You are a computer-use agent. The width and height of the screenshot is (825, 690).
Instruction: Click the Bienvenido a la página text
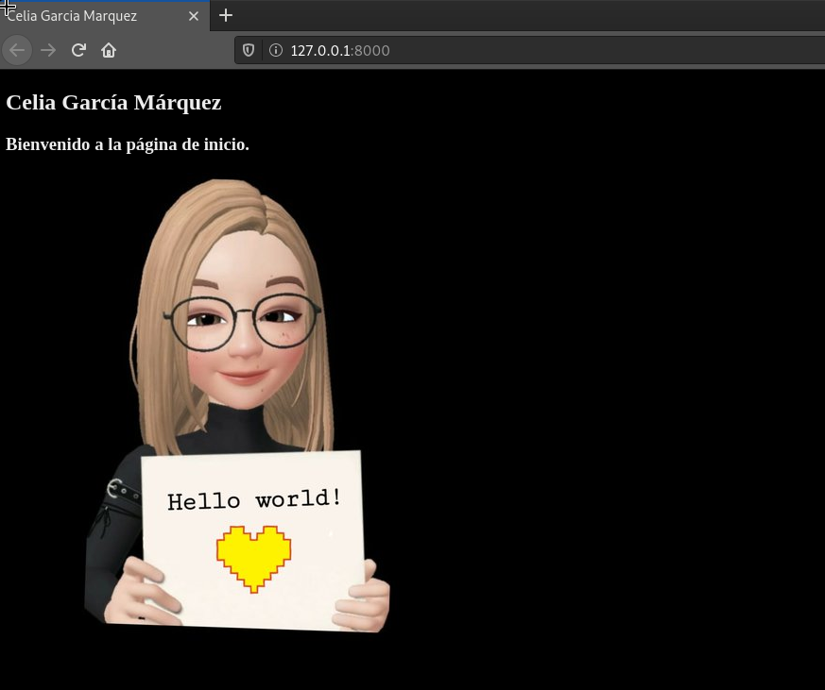point(128,144)
